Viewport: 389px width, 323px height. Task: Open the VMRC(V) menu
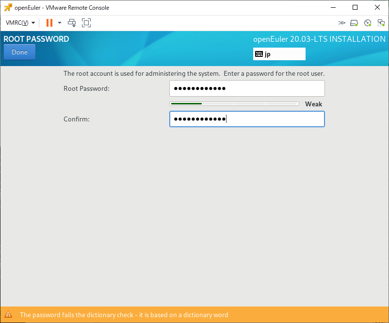pos(20,23)
